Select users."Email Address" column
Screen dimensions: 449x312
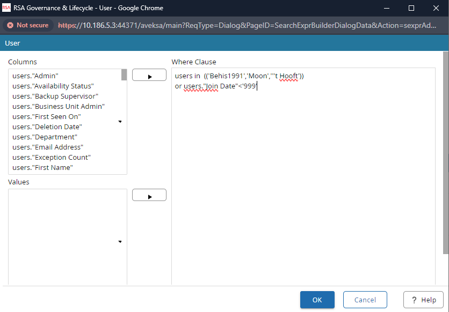[x=48, y=147]
